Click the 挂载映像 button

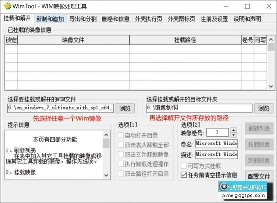pyautogui.click(x=259, y=144)
